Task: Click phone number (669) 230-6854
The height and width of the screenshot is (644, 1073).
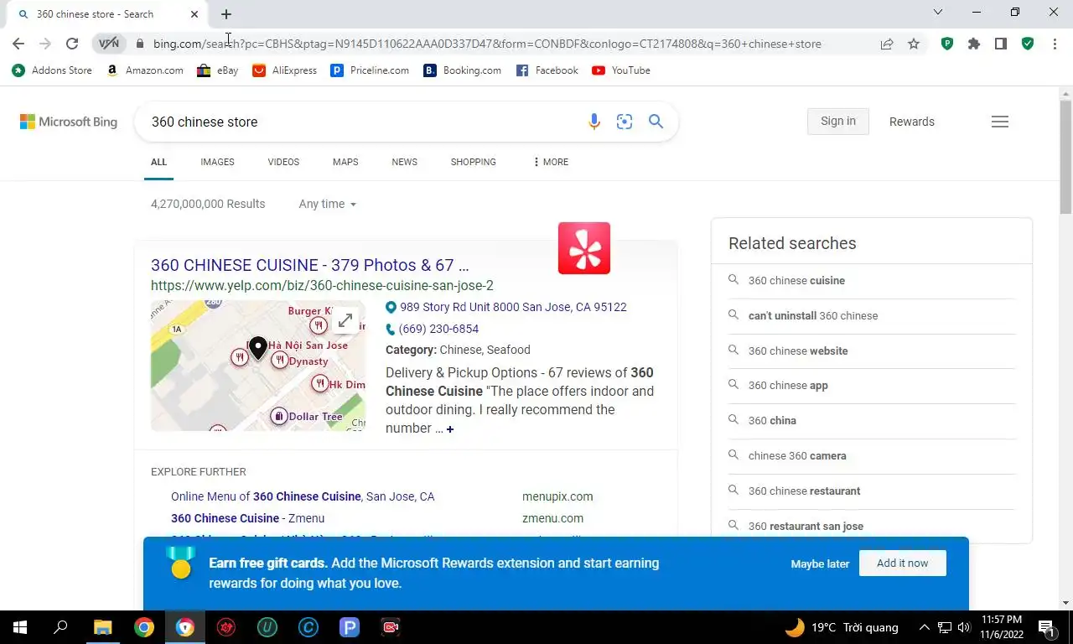Action: click(438, 329)
